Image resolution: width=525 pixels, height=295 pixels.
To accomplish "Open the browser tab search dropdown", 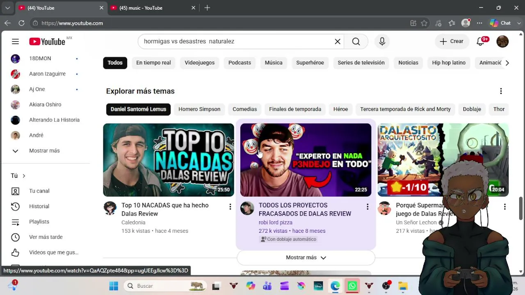I will [7, 8].
